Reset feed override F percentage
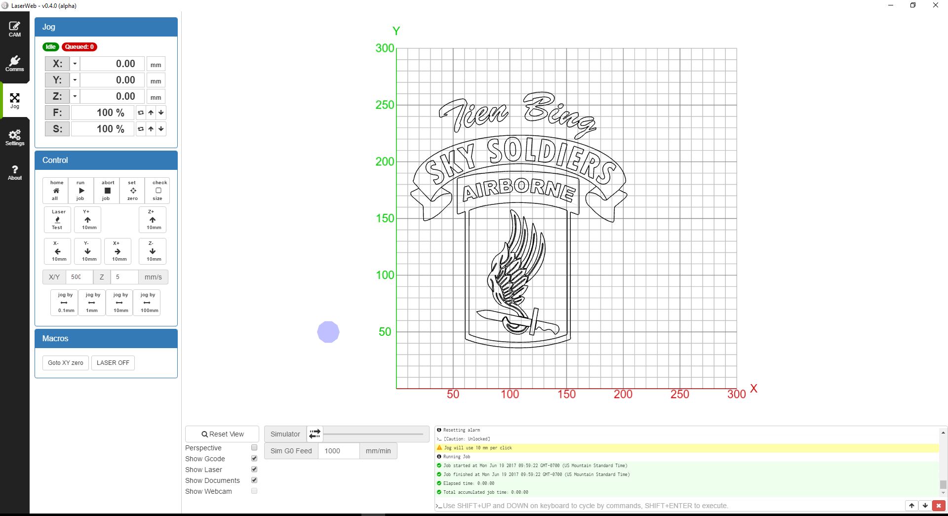The height and width of the screenshot is (516, 948). (x=141, y=113)
